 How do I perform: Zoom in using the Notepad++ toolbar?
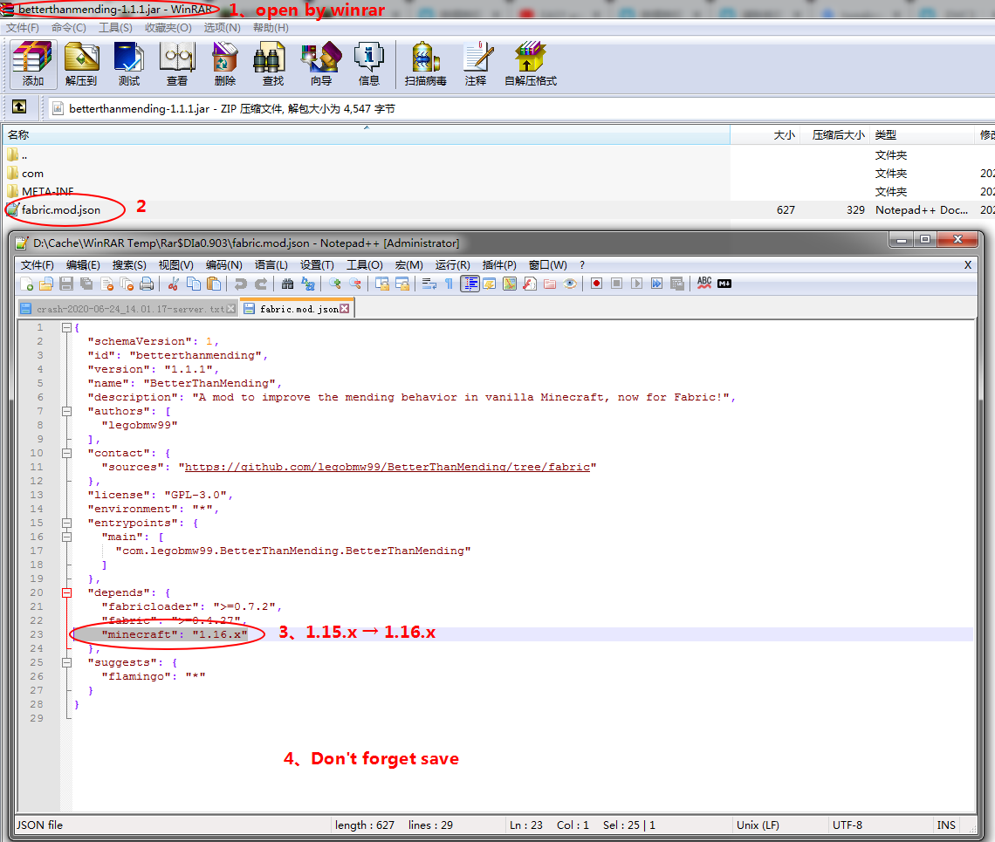pyautogui.click(x=334, y=284)
